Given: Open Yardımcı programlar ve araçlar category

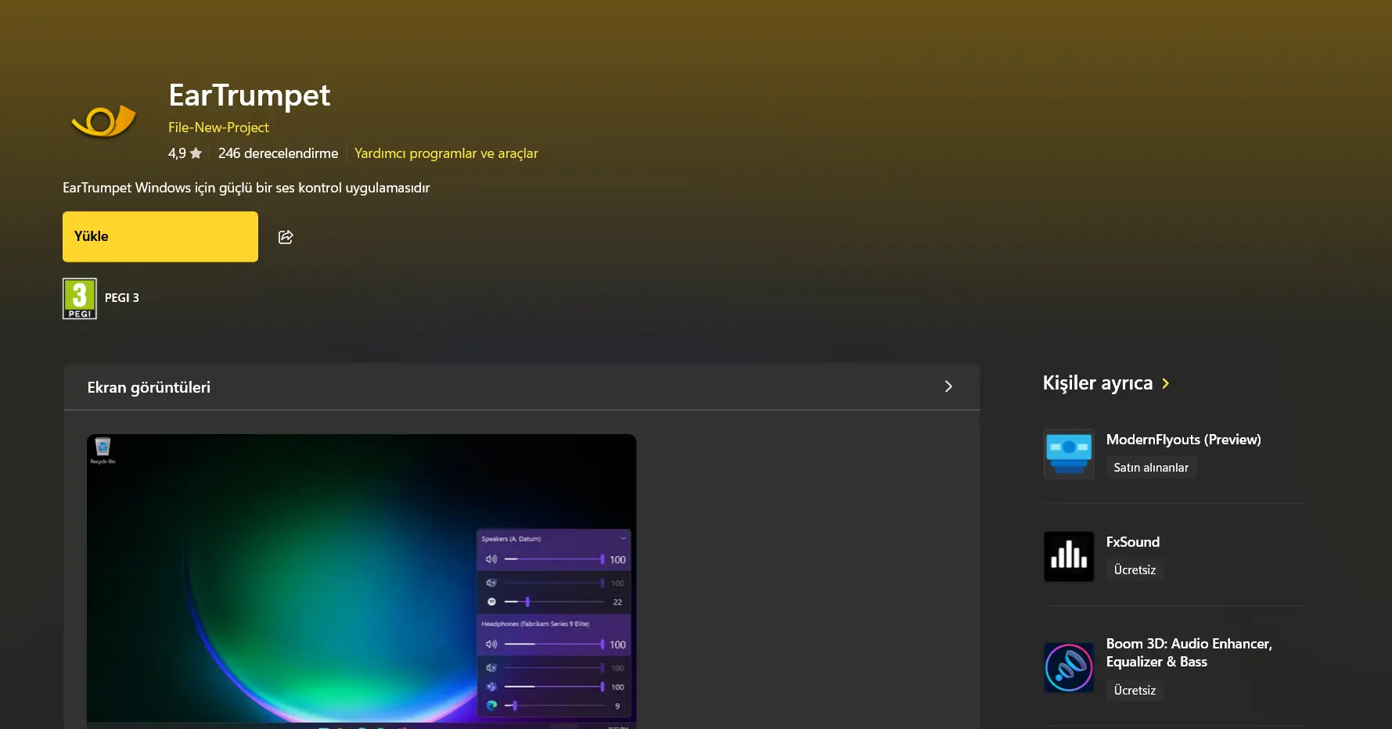Looking at the screenshot, I should (446, 153).
